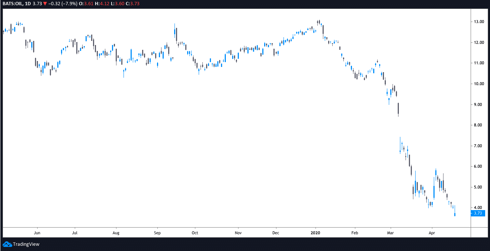Click the blue 3.73 current price tag
490x251 pixels.
pos(478,213)
